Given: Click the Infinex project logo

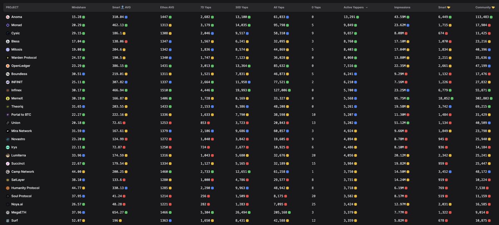Looking at the screenshot, I should click(x=7, y=90).
